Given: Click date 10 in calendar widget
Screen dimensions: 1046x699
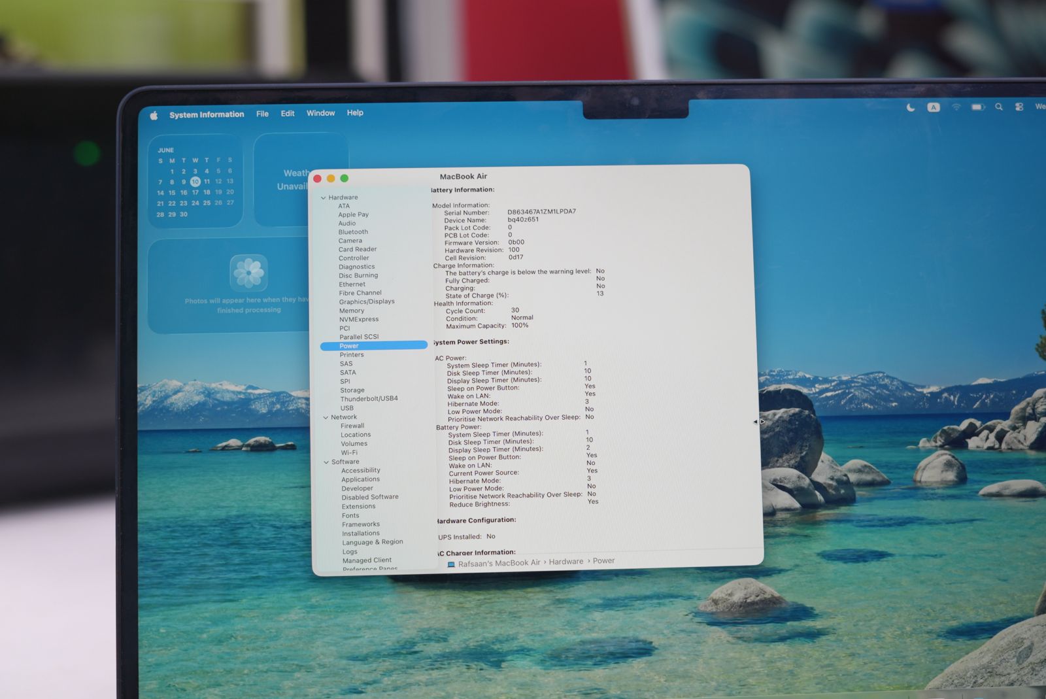Looking at the screenshot, I should [x=195, y=182].
